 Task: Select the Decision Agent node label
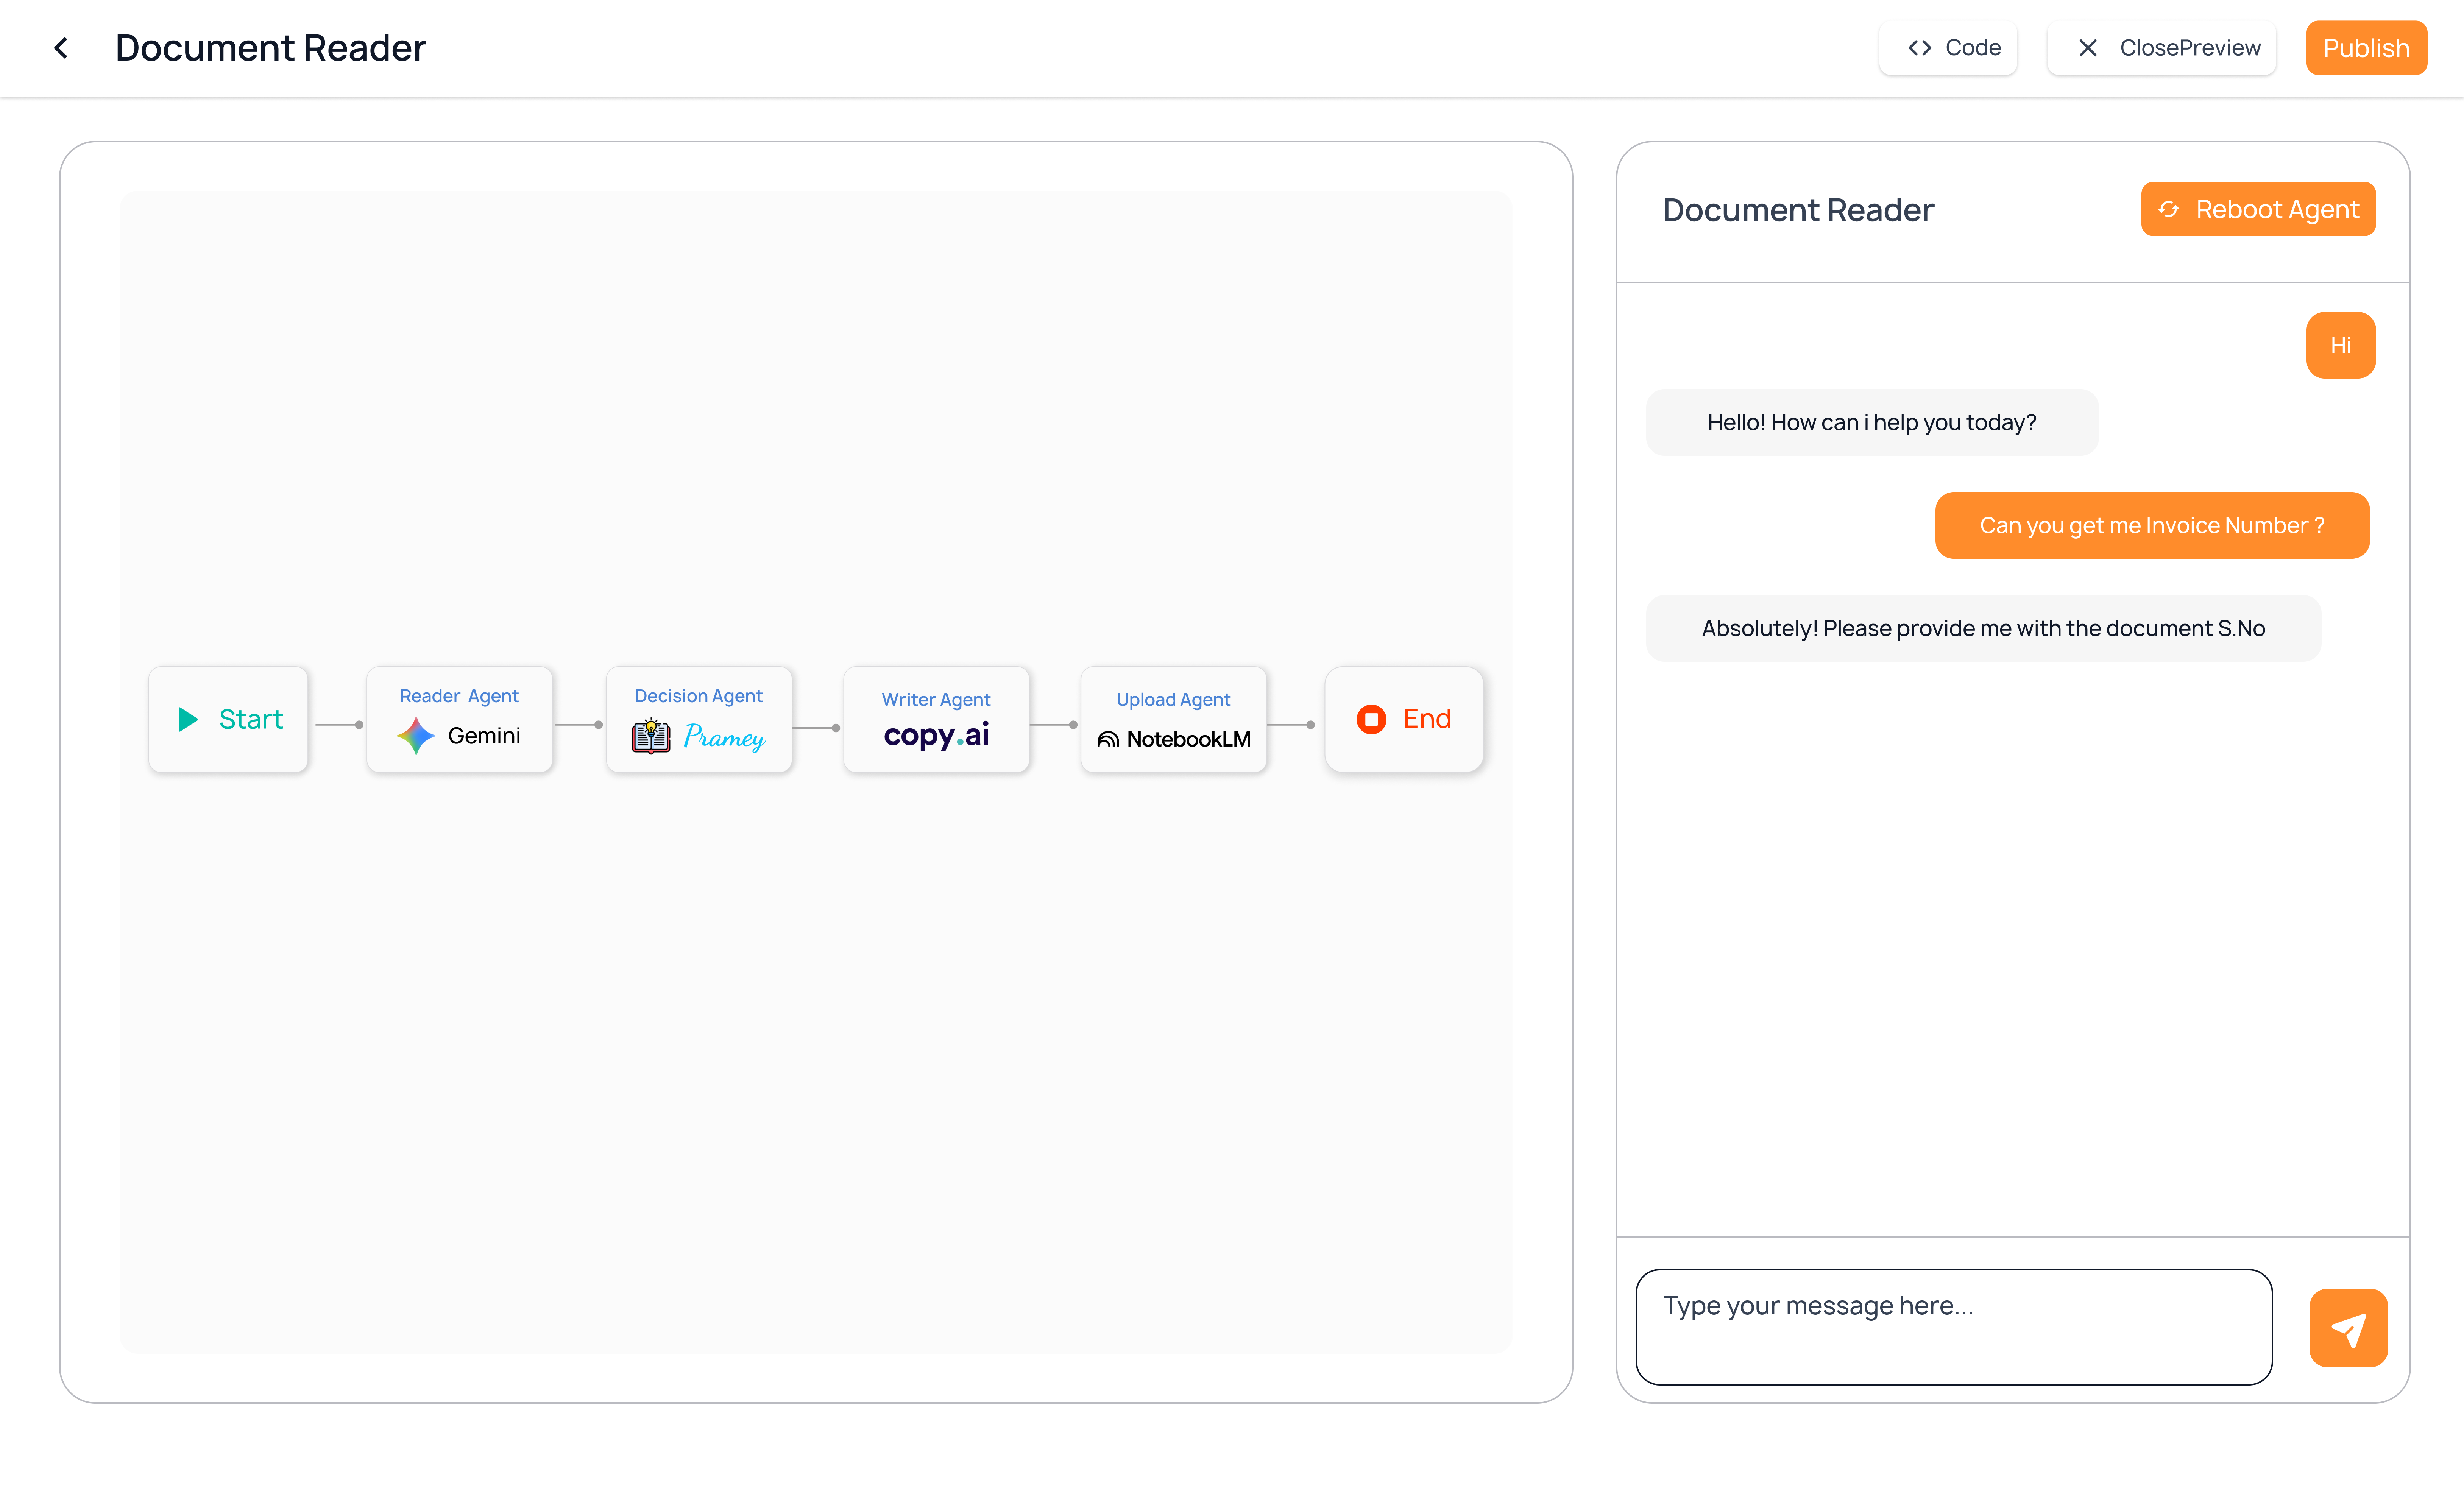click(698, 696)
